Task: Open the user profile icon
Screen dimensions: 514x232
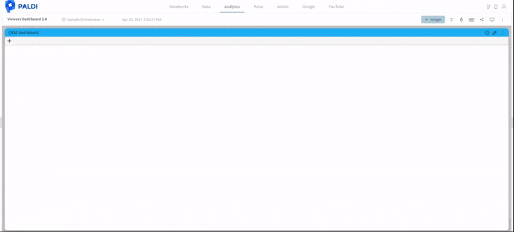Action: click(x=504, y=6)
